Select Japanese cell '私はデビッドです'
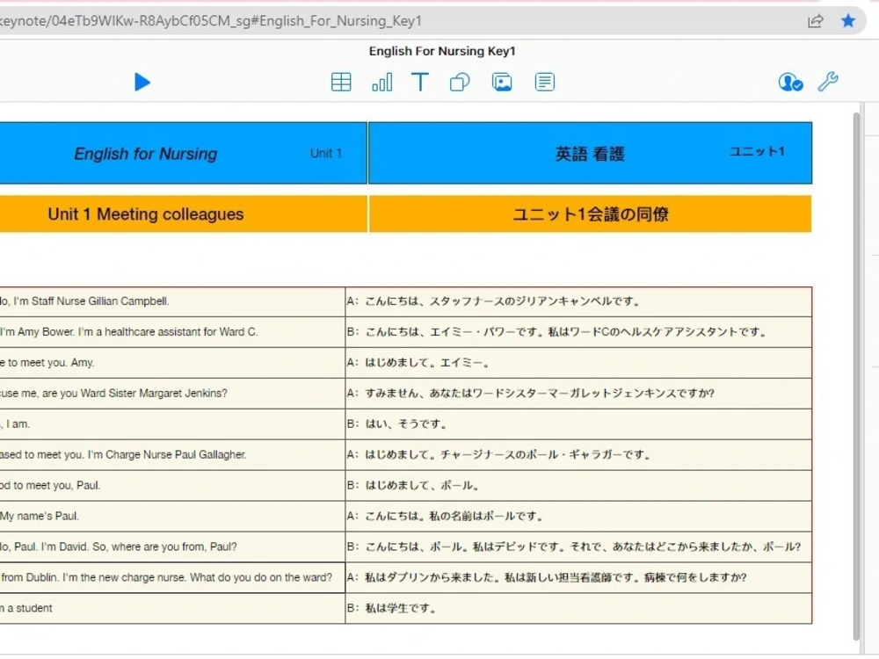The image size is (879, 659). 578,547
